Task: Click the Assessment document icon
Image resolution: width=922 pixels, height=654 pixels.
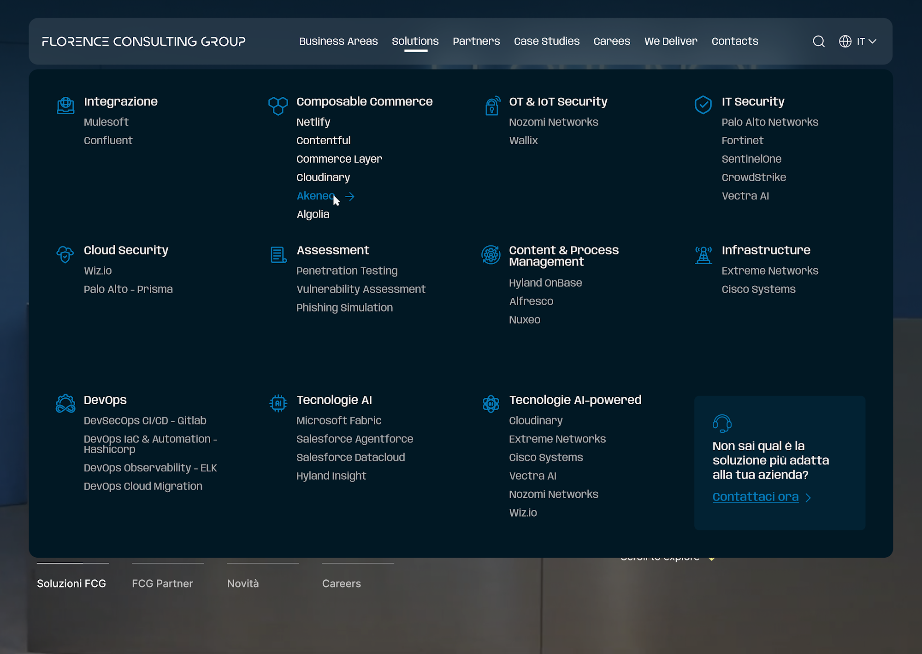Action: [x=278, y=254]
